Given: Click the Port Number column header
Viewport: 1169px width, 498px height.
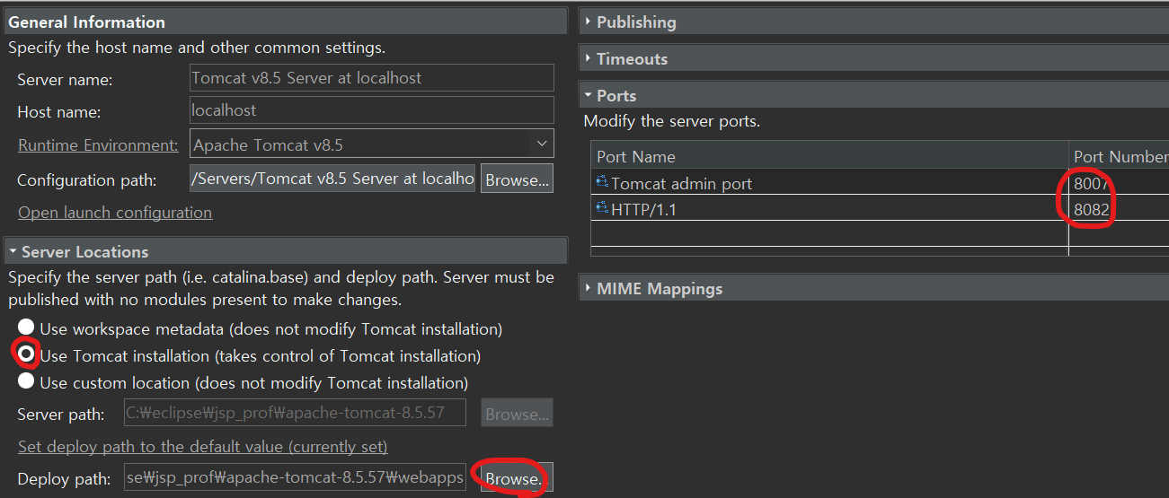Looking at the screenshot, I should (x=1120, y=156).
